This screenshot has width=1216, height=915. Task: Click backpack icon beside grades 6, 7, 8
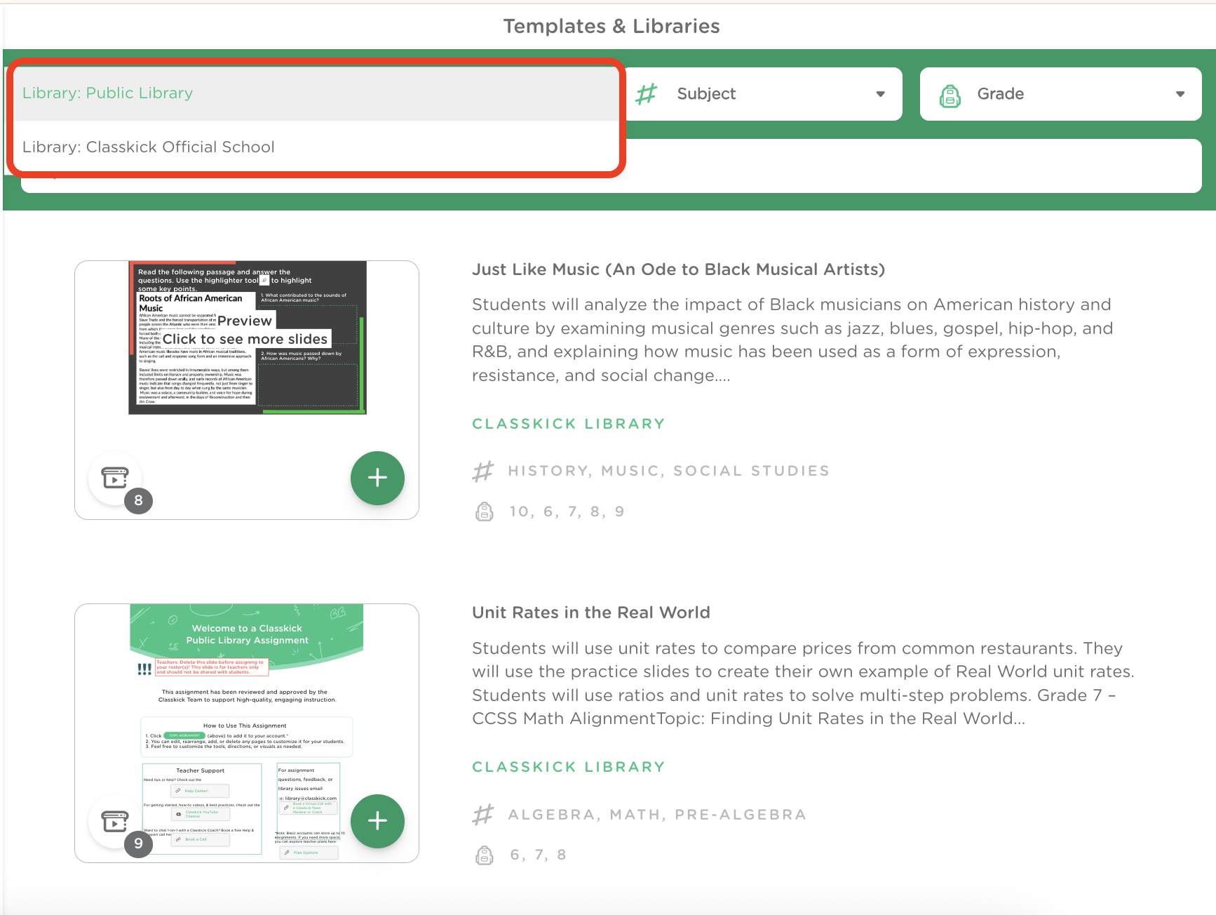tap(485, 855)
